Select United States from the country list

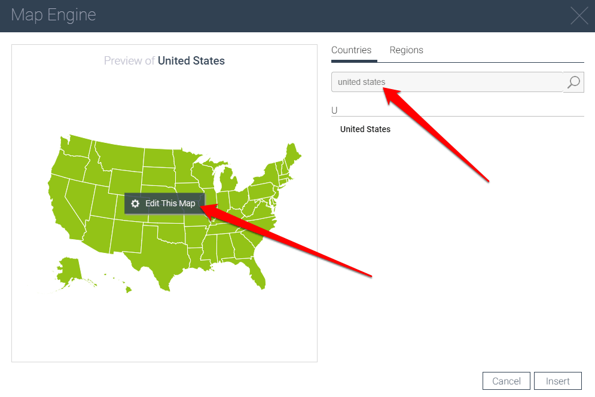point(365,129)
